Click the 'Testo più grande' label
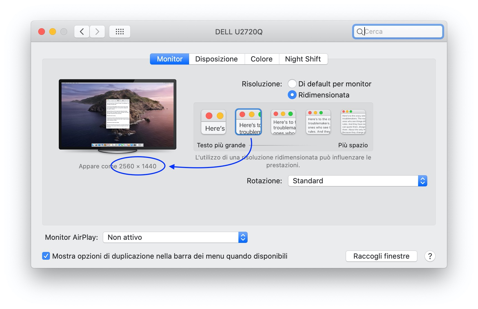The height and width of the screenshot is (309, 478). (x=221, y=145)
